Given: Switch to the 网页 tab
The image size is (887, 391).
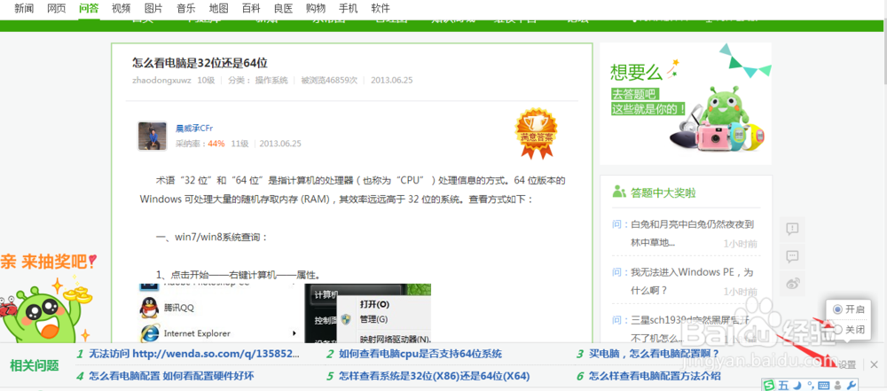Looking at the screenshot, I should [x=56, y=8].
